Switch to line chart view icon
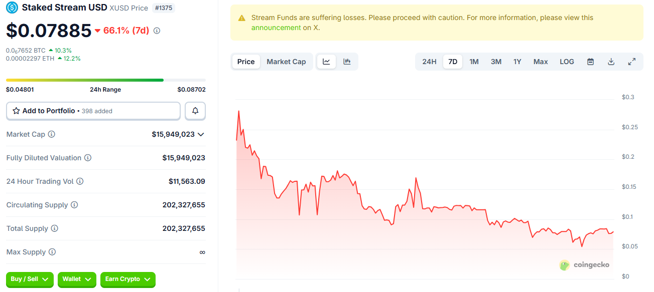The width and height of the screenshot is (654, 292). click(326, 62)
